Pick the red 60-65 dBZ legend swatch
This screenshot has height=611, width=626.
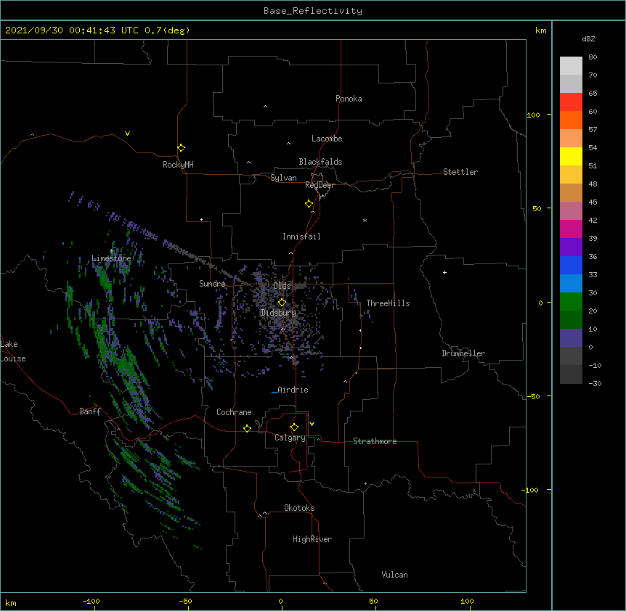(571, 102)
